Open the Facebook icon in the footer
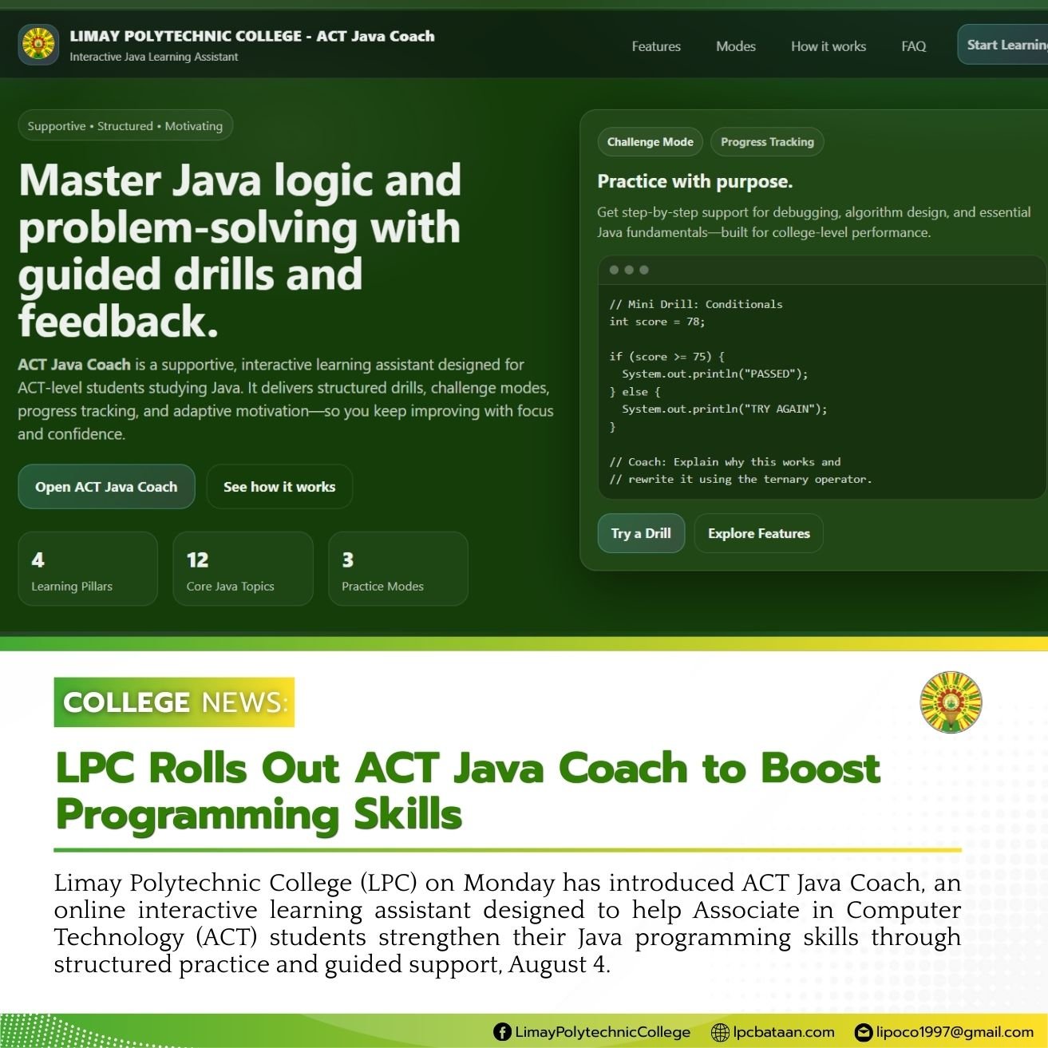 [501, 1032]
